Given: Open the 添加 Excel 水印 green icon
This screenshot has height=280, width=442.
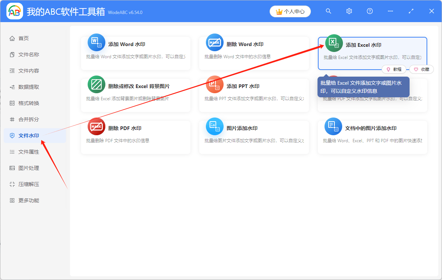Looking at the screenshot, I should pyautogui.click(x=333, y=42).
